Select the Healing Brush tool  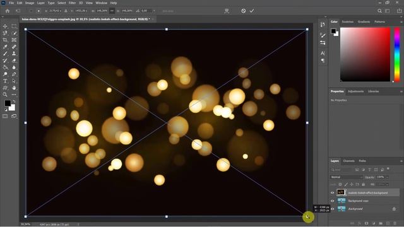pyautogui.click(x=14, y=47)
